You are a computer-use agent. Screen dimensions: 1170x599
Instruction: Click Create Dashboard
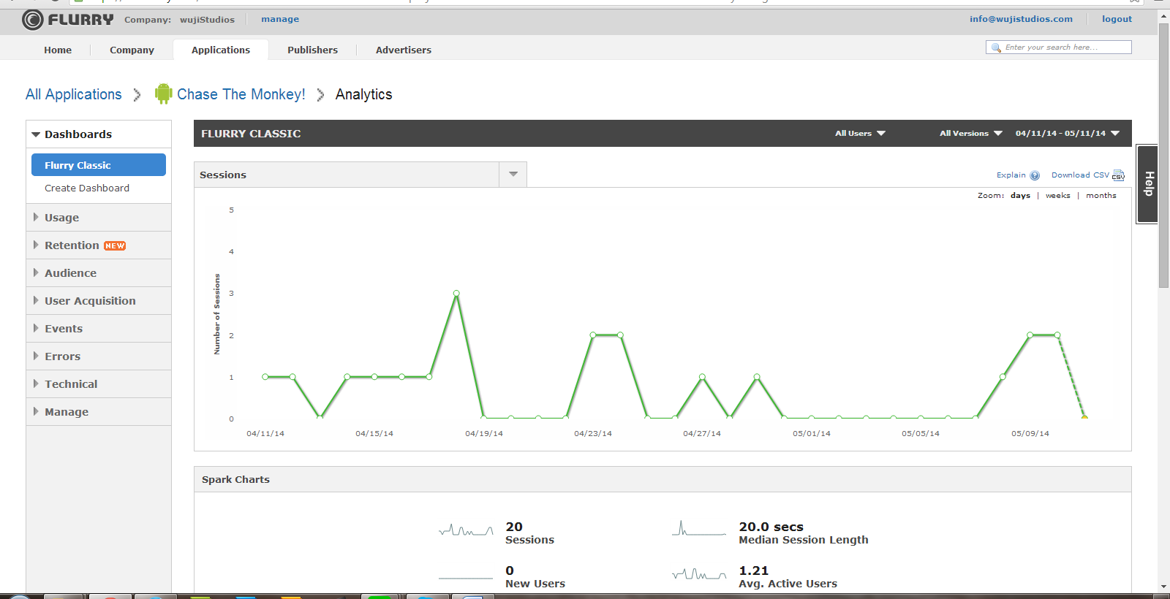87,188
